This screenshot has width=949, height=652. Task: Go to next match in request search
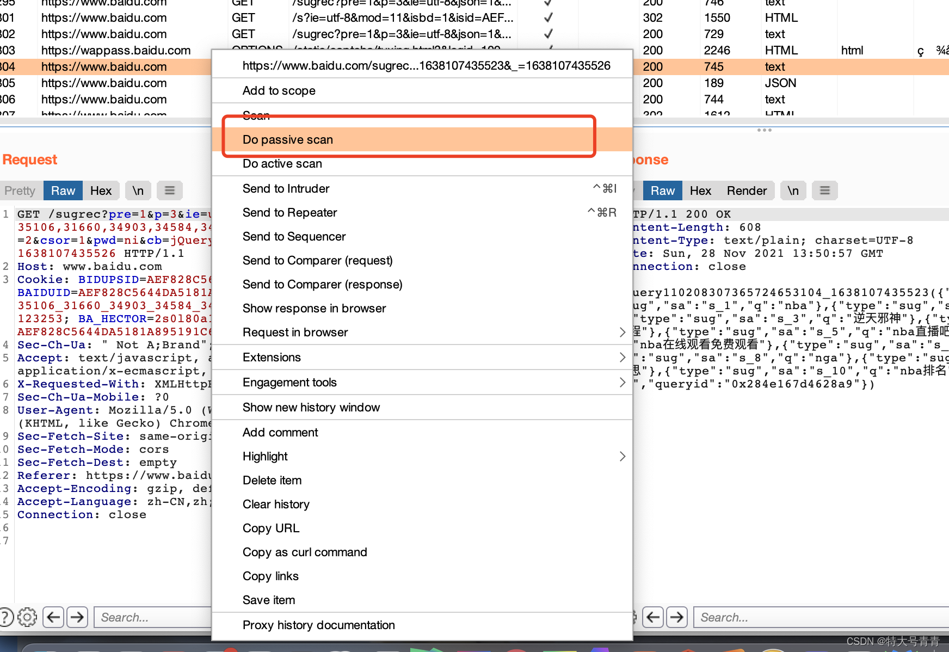[x=77, y=617]
